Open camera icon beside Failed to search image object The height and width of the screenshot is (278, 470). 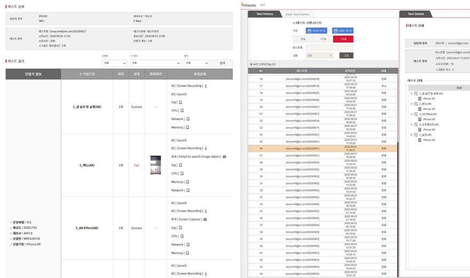pos(224,157)
